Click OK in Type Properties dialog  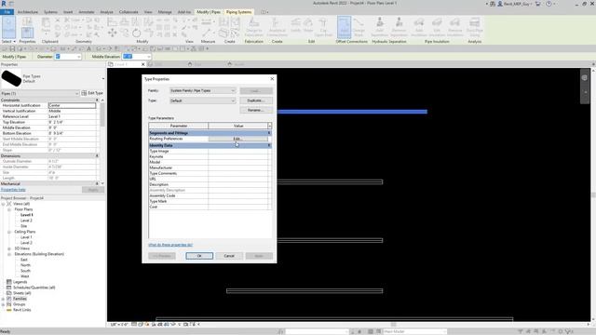199,256
